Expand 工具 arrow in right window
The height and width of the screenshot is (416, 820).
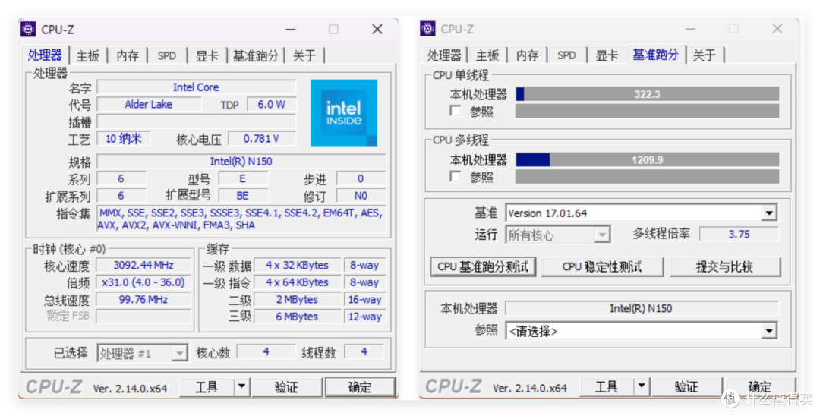641,387
